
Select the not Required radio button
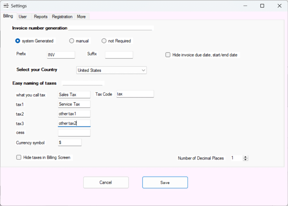(x=104, y=41)
